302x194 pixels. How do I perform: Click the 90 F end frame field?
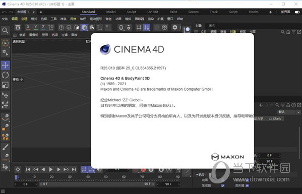168,184
